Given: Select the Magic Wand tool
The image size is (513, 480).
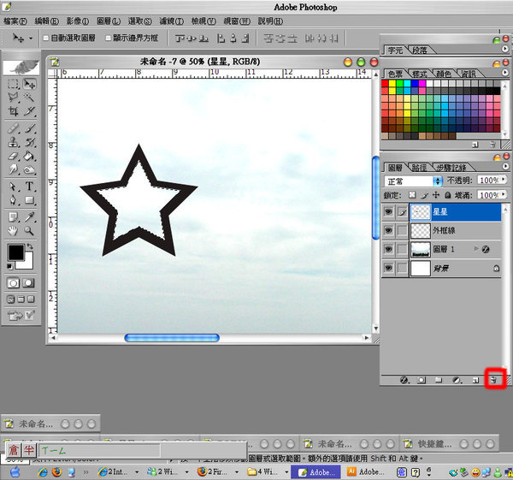Looking at the screenshot, I should click(x=29, y=98).
